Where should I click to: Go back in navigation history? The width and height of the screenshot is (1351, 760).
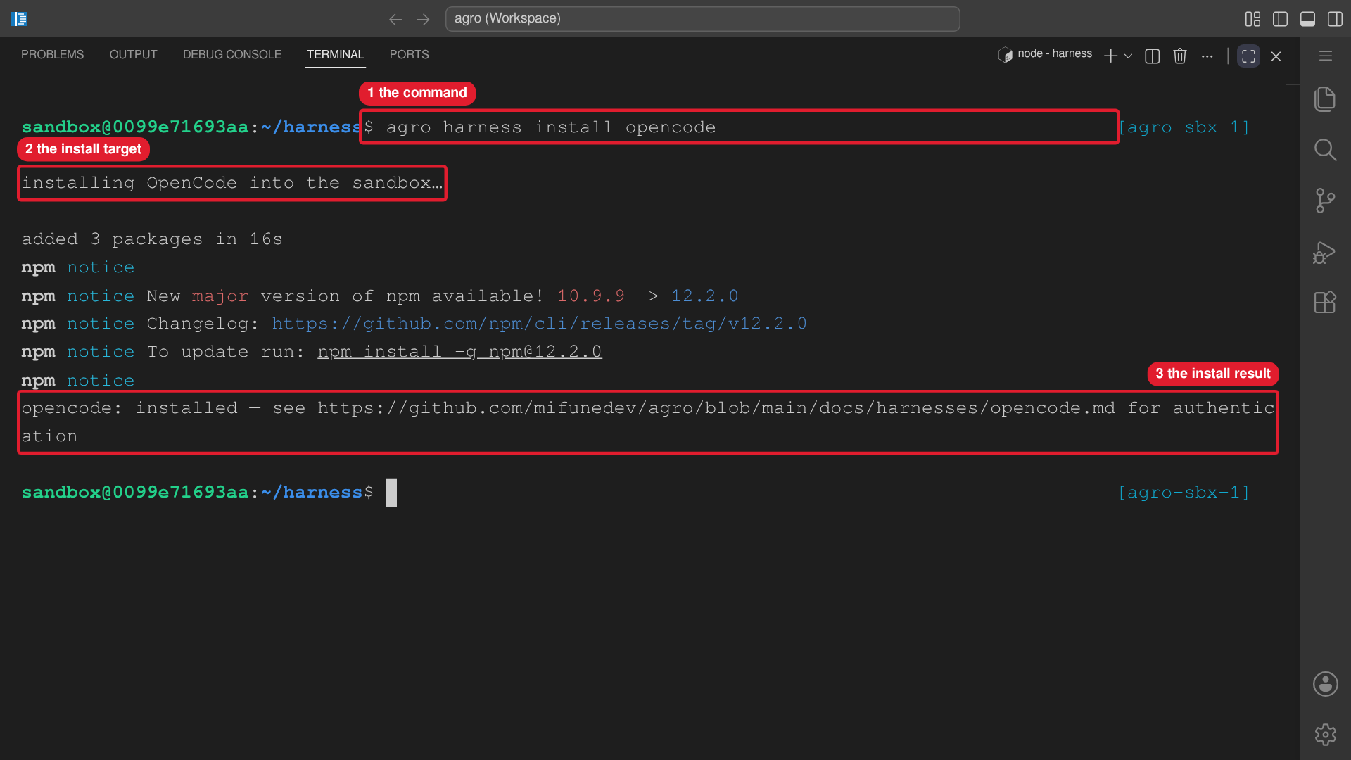[395, 19]
